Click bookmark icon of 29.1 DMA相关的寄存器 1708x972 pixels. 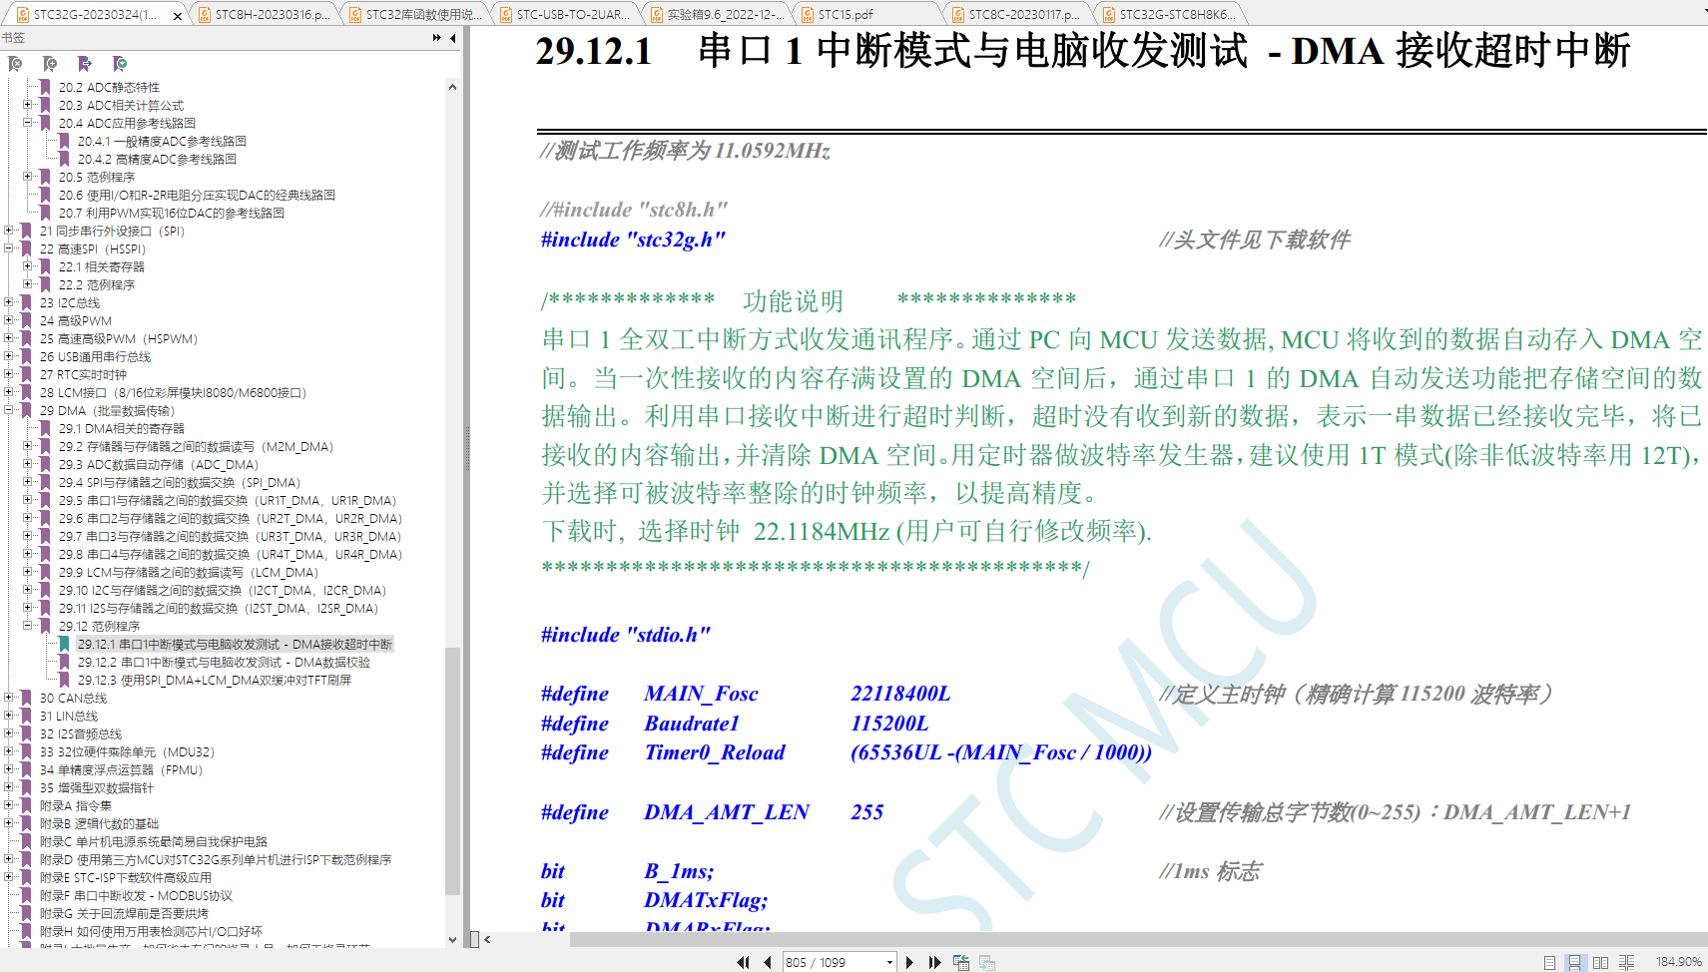point(45,429)
